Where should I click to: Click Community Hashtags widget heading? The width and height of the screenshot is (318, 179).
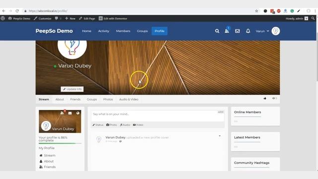pyautogui.click(x=252, y=163)
